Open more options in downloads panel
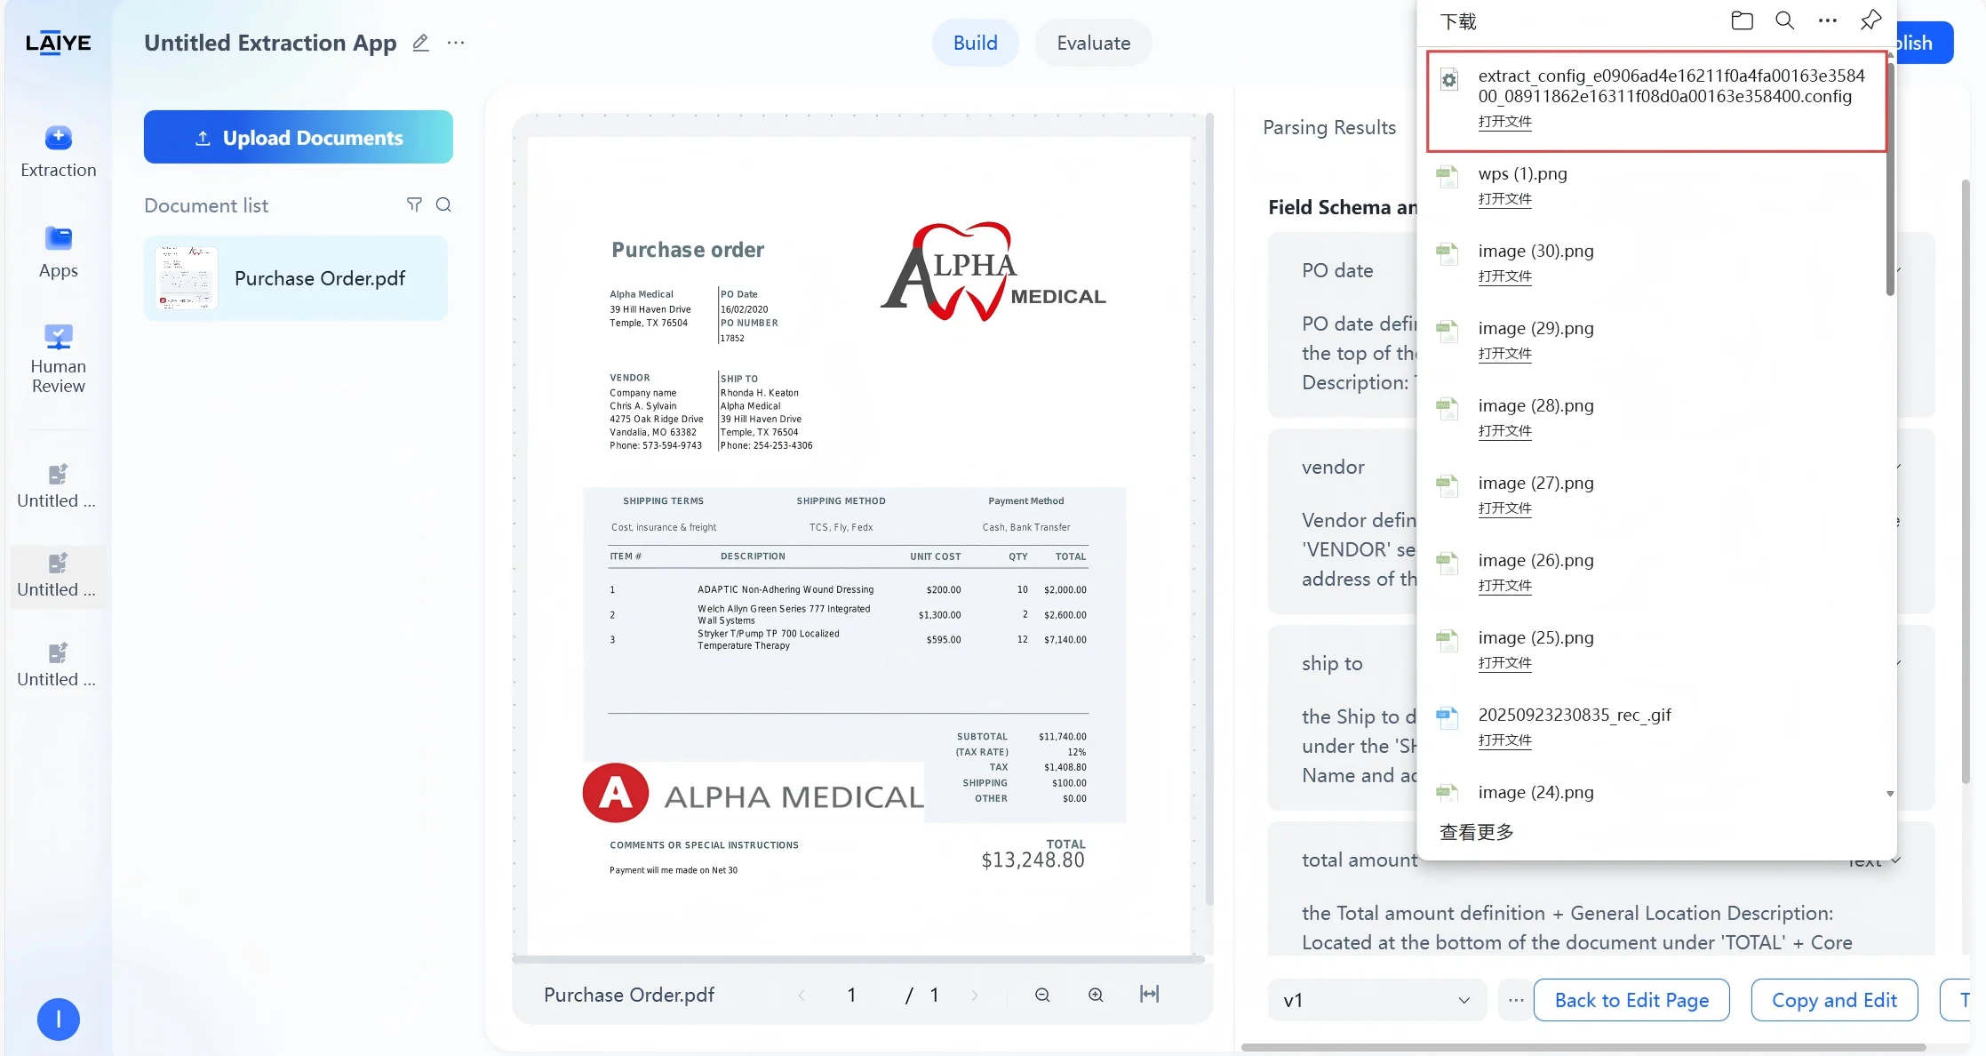The width and height of the screenshot is (1986, 1056). coord(1827,20)
